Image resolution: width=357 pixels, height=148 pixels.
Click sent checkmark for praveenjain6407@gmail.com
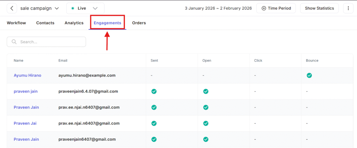coord(154,139)
